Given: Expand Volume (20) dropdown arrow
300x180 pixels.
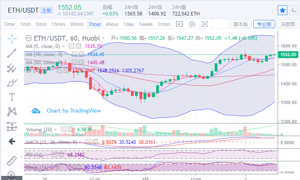Looking at the screenshot, I should (55, 130).
